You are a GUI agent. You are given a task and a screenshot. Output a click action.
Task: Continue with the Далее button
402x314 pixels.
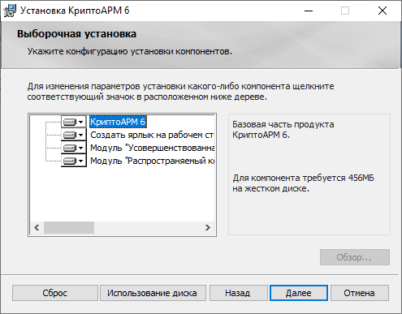click(x=299, y=293)
